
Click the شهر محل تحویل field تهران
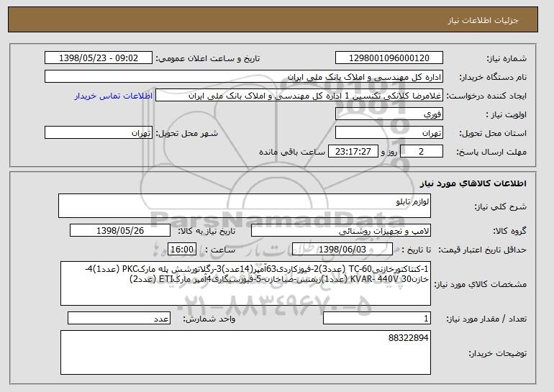[99, 133]
